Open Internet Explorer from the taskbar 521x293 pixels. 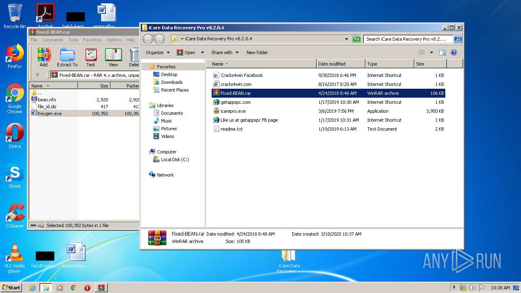(x=32, y=288)
